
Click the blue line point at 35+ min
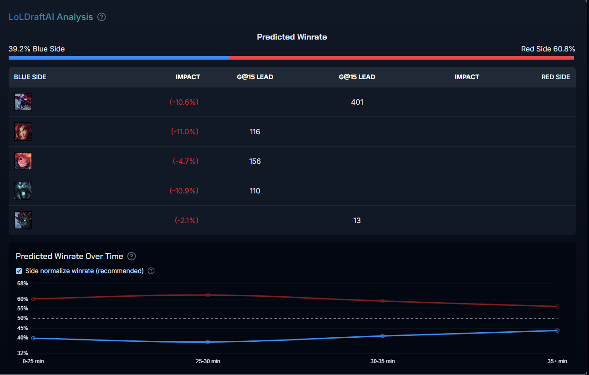point(557,330)
